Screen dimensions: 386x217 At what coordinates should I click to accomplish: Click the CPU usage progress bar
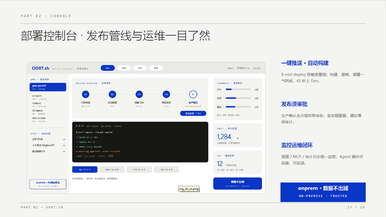click(x=238, y=89)
